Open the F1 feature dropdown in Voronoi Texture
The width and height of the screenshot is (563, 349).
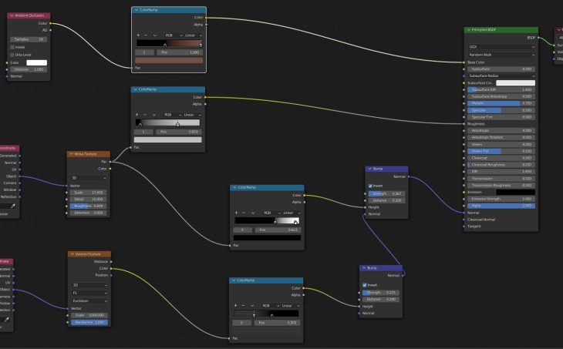pos(90,293)
